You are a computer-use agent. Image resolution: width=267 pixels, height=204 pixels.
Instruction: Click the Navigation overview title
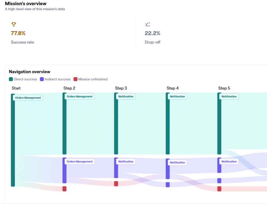(30, 72)
